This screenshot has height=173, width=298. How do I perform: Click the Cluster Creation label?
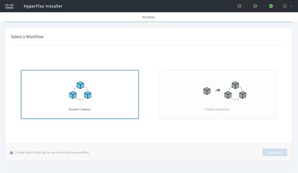tap(79, 109)
